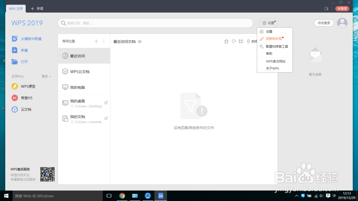Open more options for 常用位置

pyautogui.click(x=104, y=41)
